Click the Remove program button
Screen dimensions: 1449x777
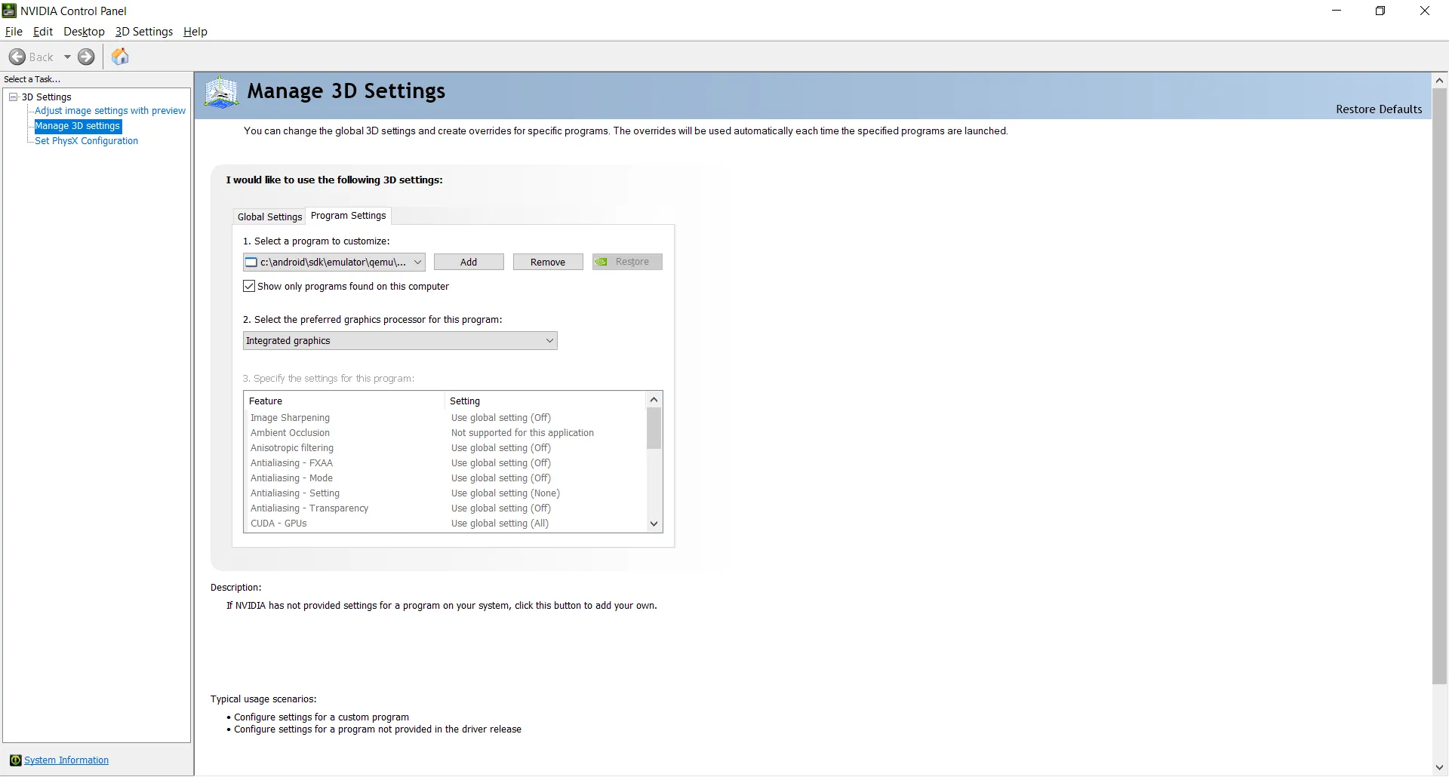click(x=548, y=263)
